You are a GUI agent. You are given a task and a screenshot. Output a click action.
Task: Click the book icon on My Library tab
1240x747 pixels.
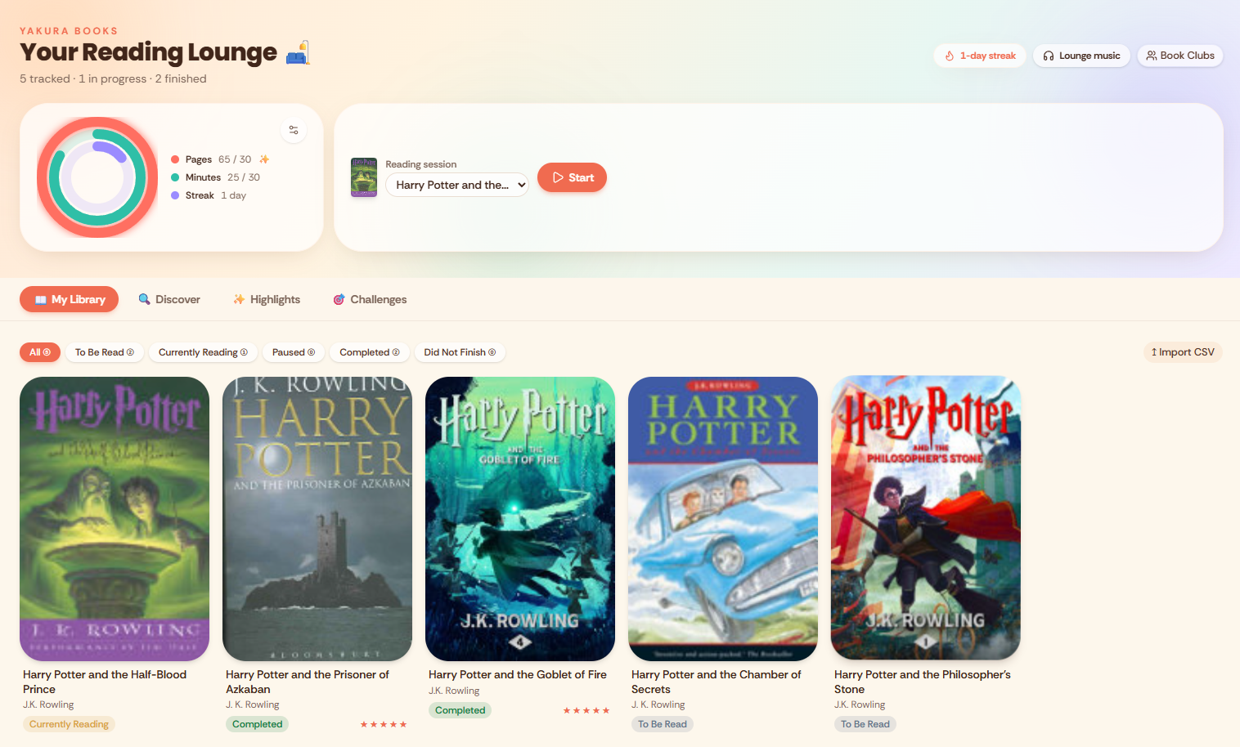(x=40, y=300)
